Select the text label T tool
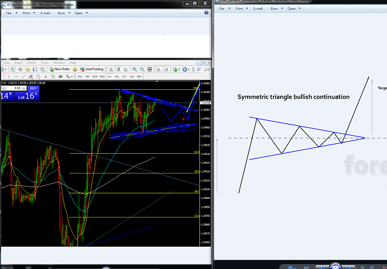The image size is (387, 269). 53,77
